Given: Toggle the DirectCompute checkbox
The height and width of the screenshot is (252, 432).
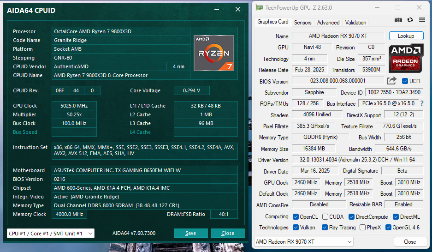Looking at the screenshot, I should point(352,217).
